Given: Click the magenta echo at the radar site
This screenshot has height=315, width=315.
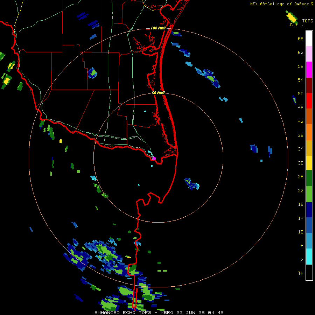Looking at the screenshot, I should click(154, 158).
